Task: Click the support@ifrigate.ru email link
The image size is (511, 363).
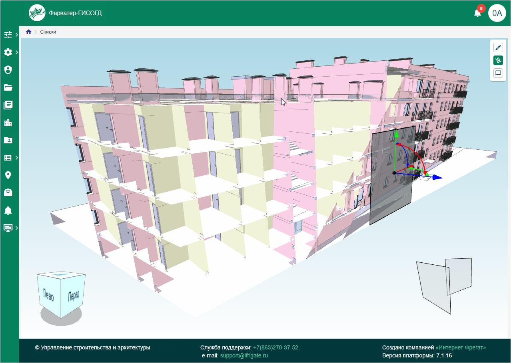Action: (244, 355)
